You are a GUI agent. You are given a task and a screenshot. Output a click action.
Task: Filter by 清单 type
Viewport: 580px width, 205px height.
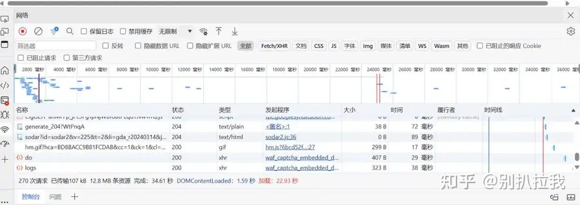point(404,46)
